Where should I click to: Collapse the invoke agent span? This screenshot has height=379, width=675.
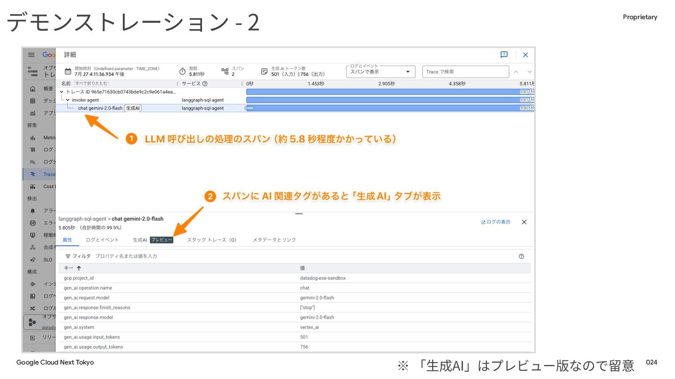68,100
